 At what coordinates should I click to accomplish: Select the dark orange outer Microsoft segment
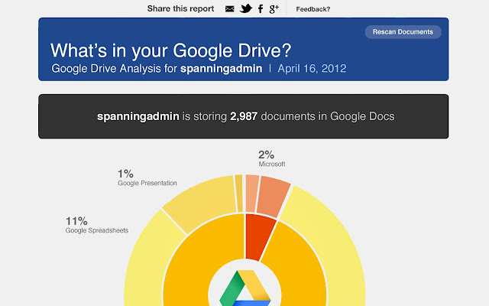273,196
